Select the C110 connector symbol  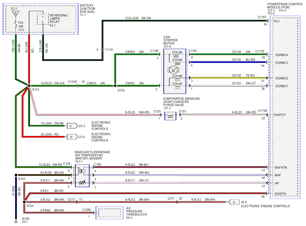pos(102,50)
